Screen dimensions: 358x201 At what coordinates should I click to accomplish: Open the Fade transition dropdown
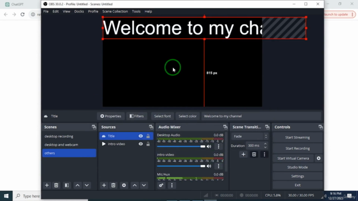click(249, 136)
